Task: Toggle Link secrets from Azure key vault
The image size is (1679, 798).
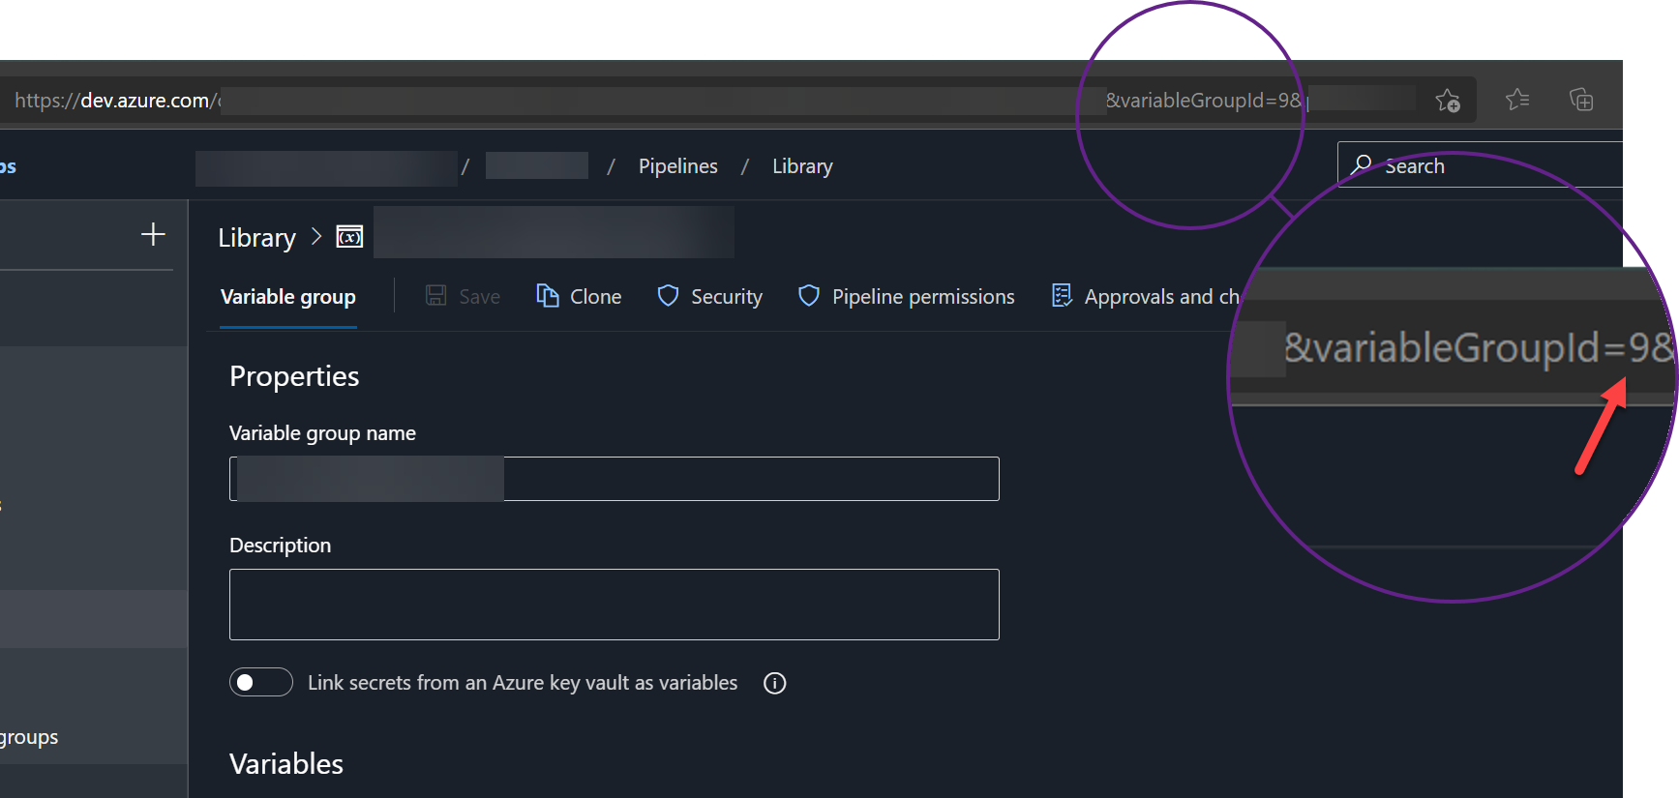Action: pos(261,682)
